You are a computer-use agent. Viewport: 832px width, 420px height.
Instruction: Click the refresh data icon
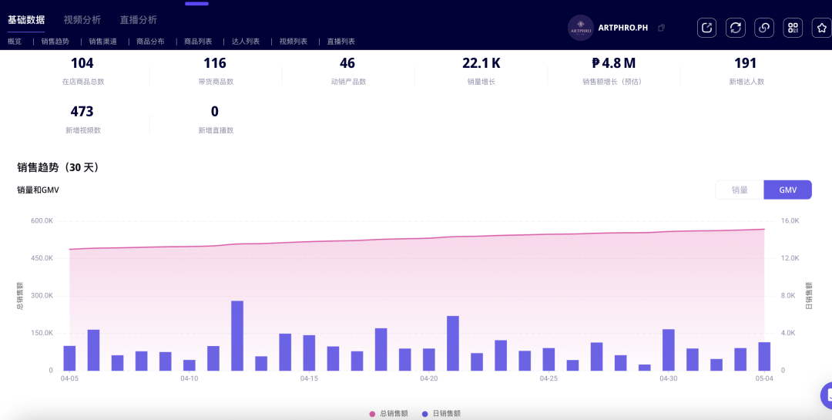click(736, 28)
